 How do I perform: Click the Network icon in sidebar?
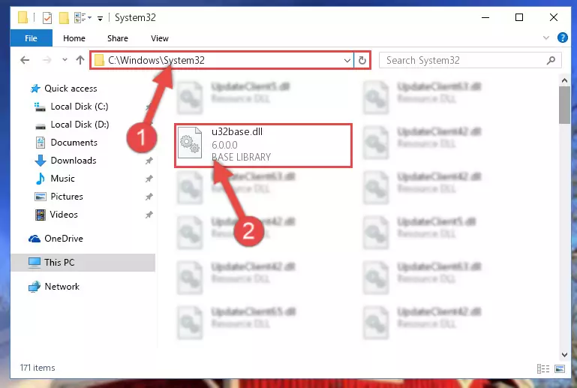click(x=35, y=287)
